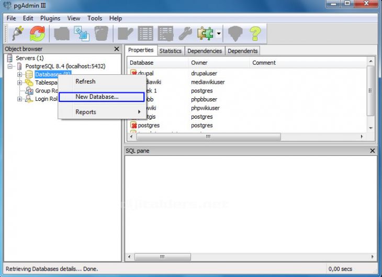Choose Refresh from the context menu
This screenshot has height=277, width=382.
[x=102, y=82]
